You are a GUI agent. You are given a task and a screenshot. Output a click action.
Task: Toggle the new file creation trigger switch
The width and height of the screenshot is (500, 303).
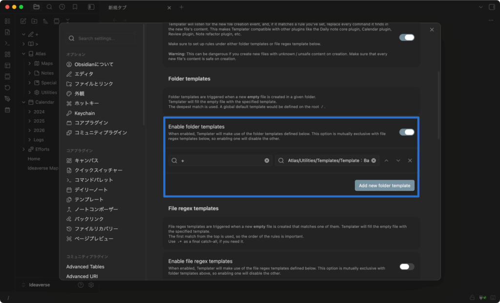(406, 38)
